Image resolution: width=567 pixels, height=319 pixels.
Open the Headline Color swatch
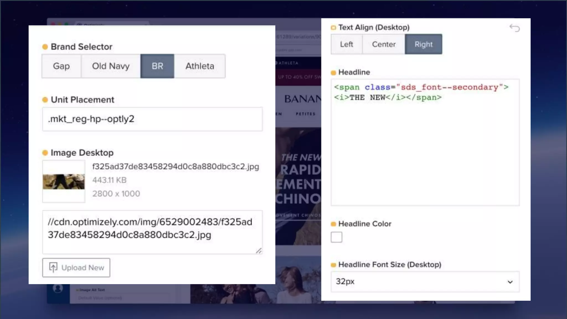pyautogui.click(x=336, y=237)
